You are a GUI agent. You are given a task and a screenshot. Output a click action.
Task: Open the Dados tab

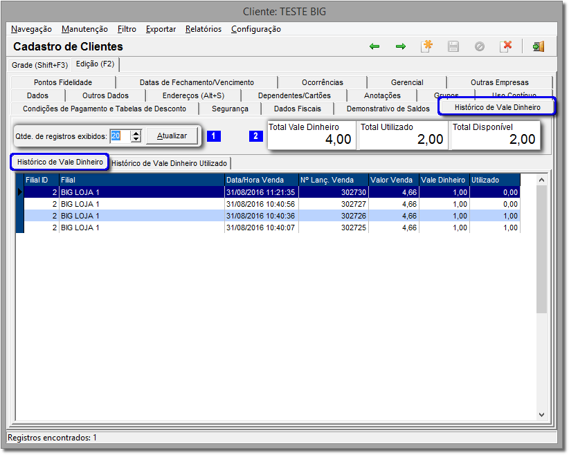pyautogui.click(x=37, y=95)
